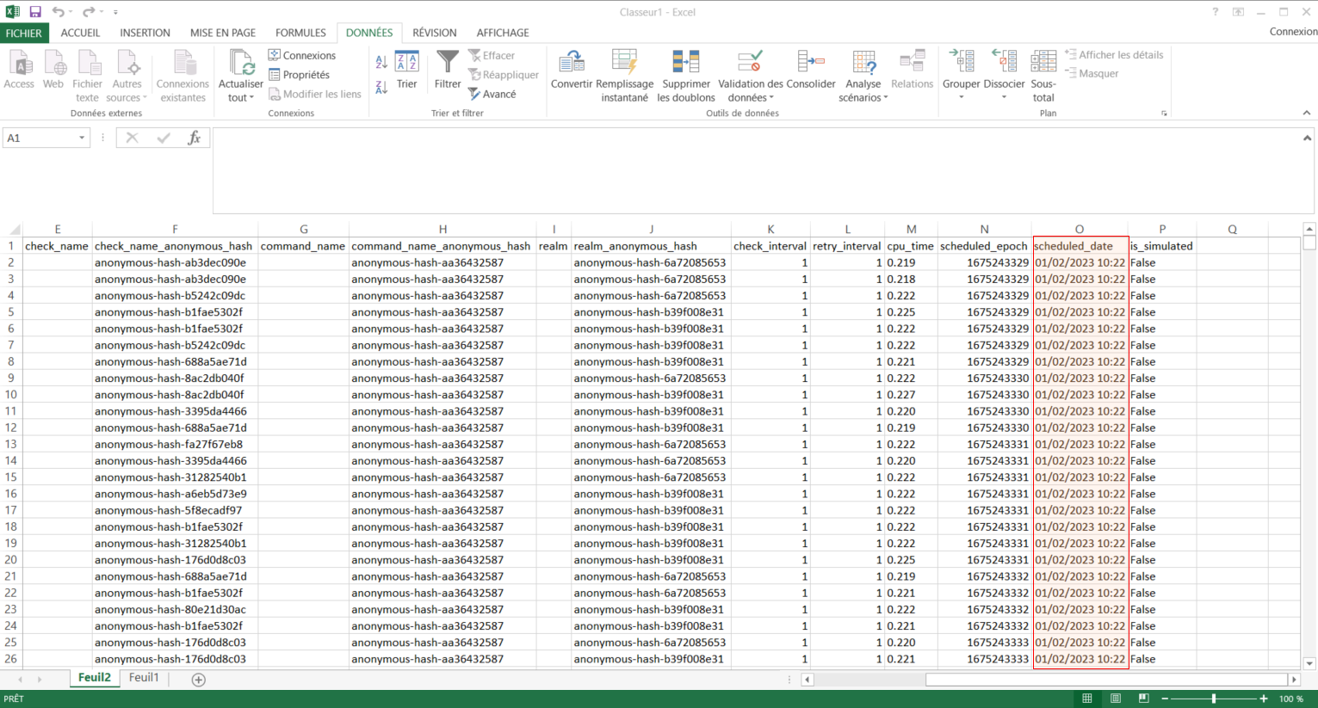Click the Consolider icon
This screenshot has height=708, width=1318.
811,63
